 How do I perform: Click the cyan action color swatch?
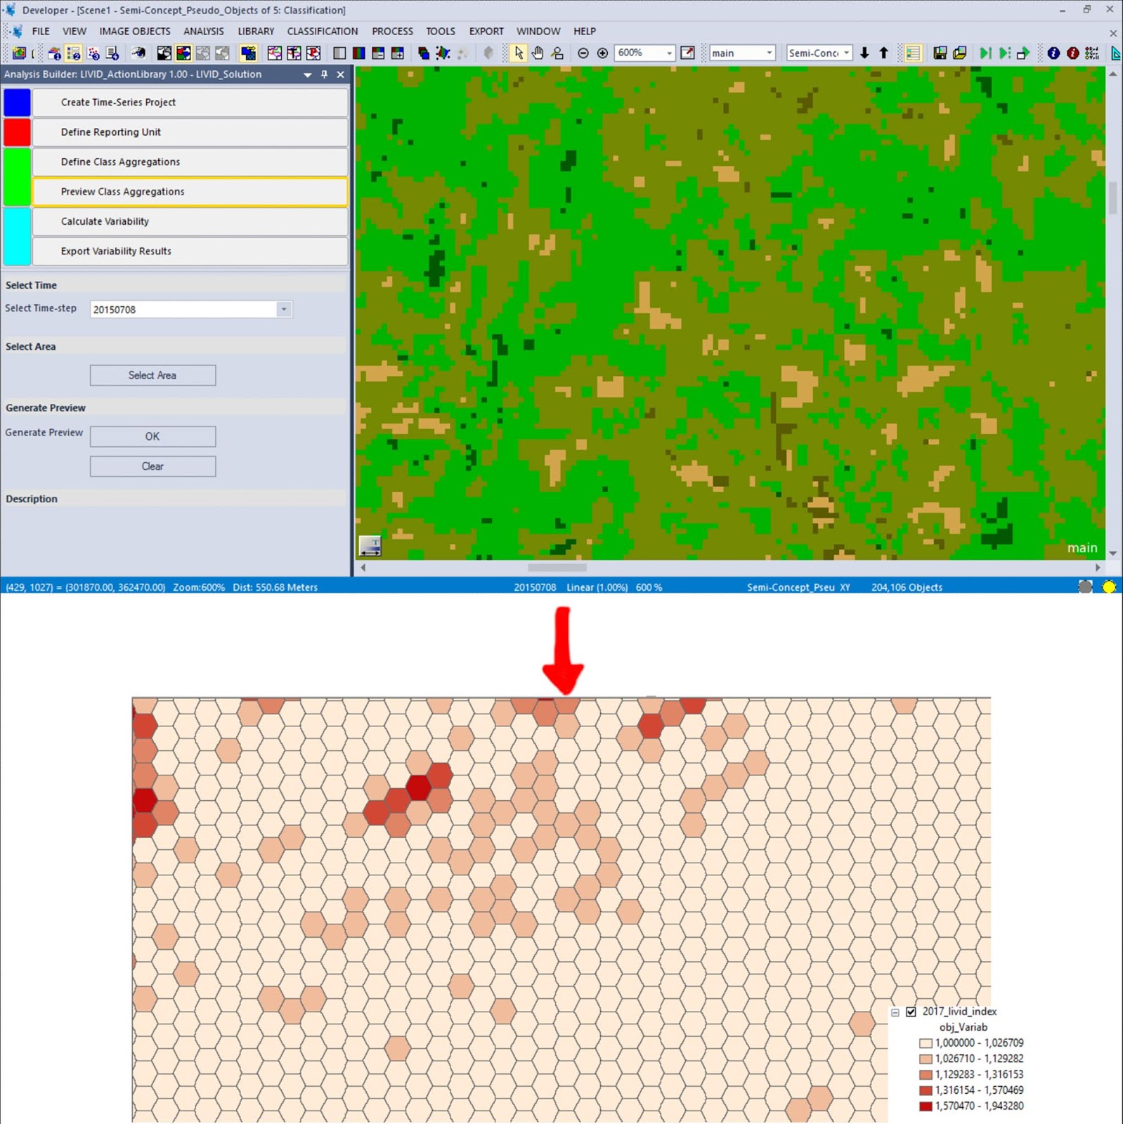pos(17,236)
